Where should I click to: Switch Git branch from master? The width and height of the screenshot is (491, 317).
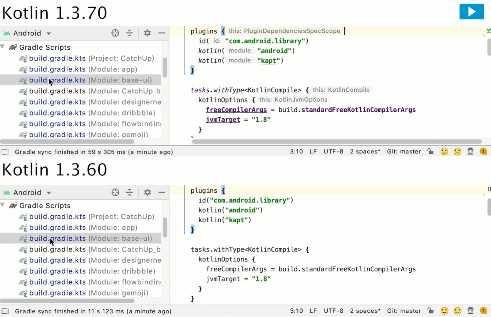[x=404, y=151]
